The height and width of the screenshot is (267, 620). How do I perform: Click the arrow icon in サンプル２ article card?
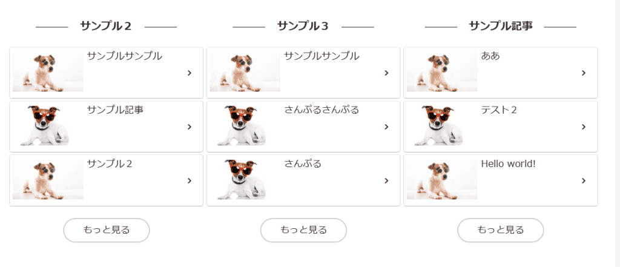coord(189,180)
